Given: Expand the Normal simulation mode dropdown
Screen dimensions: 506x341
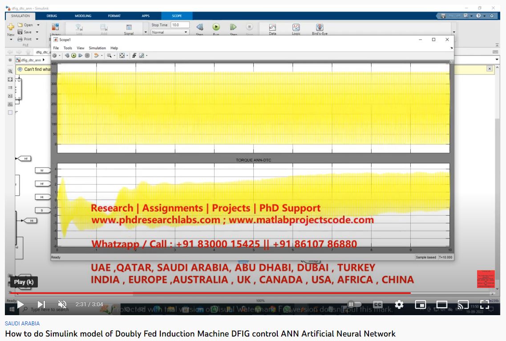Looking at the screenshot, I should click(186, 33).
